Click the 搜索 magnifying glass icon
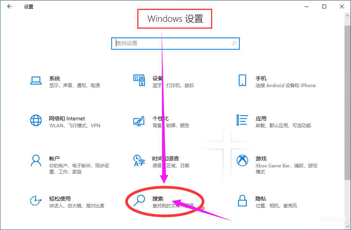Screen dimensions: 351x230 click(139, 201)
